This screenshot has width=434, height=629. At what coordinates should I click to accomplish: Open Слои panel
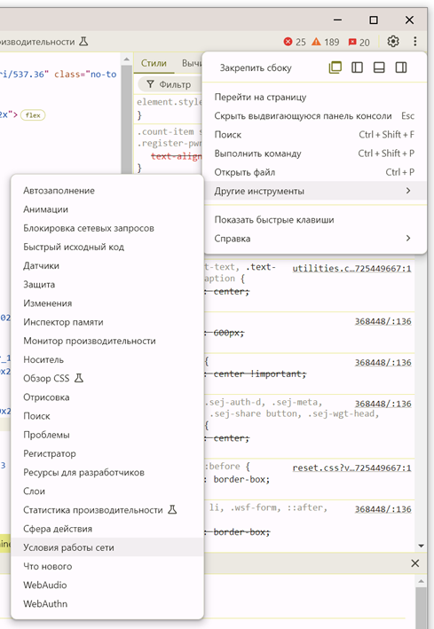pos(107,491)
